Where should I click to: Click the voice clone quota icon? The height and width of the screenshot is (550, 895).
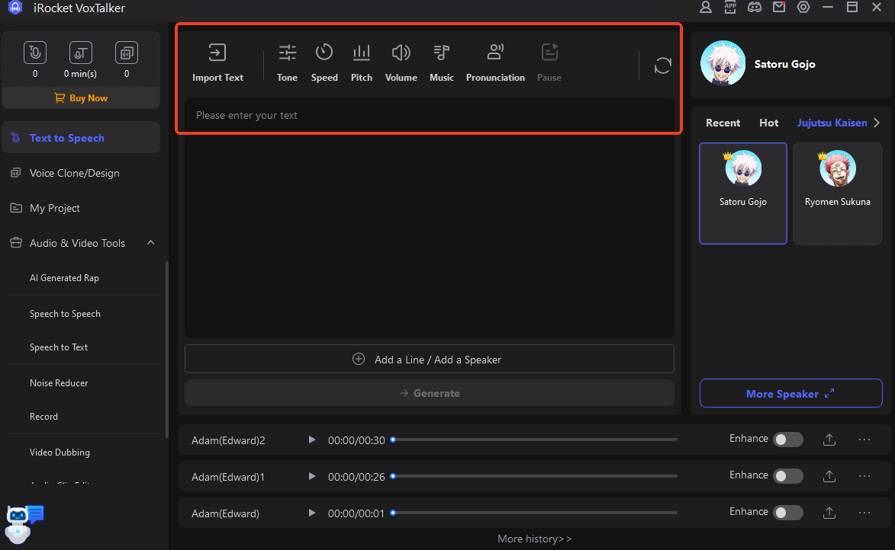[126, 53]
